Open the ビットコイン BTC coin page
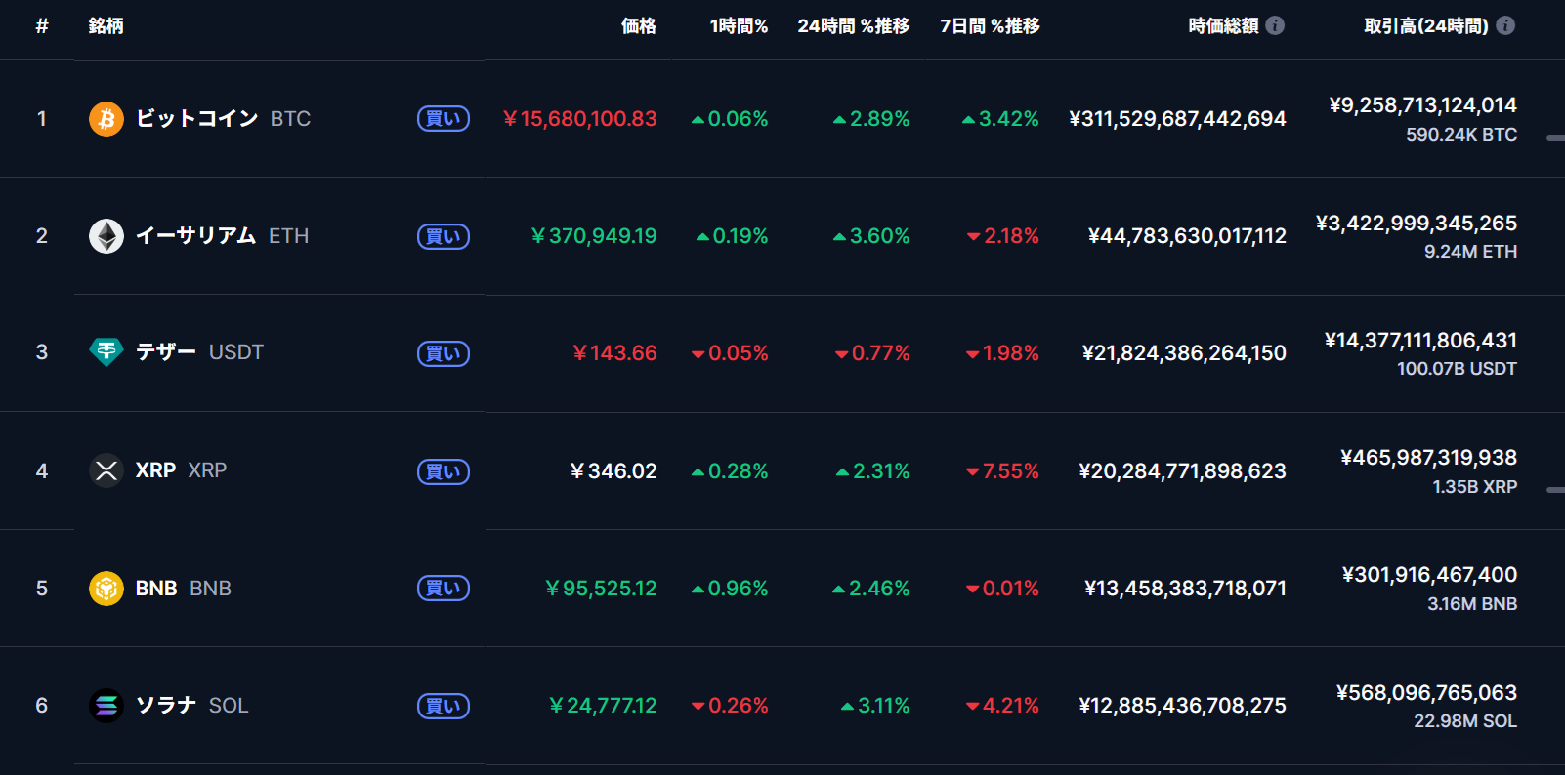The height and width of the screenshot is (775, 1565). pyautogui.click(x=223, y=119)
